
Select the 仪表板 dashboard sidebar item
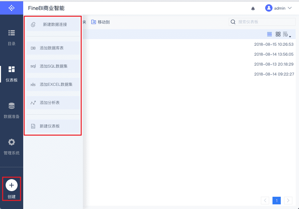tap(12, 74)
